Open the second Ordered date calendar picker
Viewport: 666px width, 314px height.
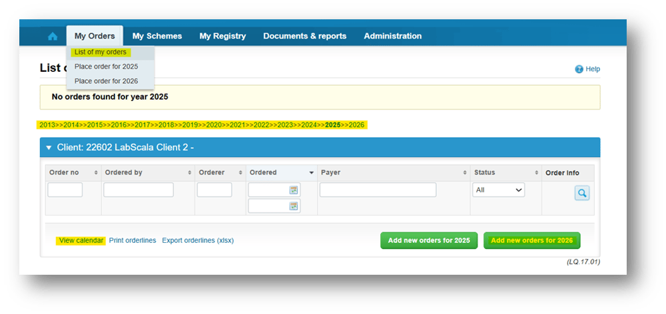(294, 206)
